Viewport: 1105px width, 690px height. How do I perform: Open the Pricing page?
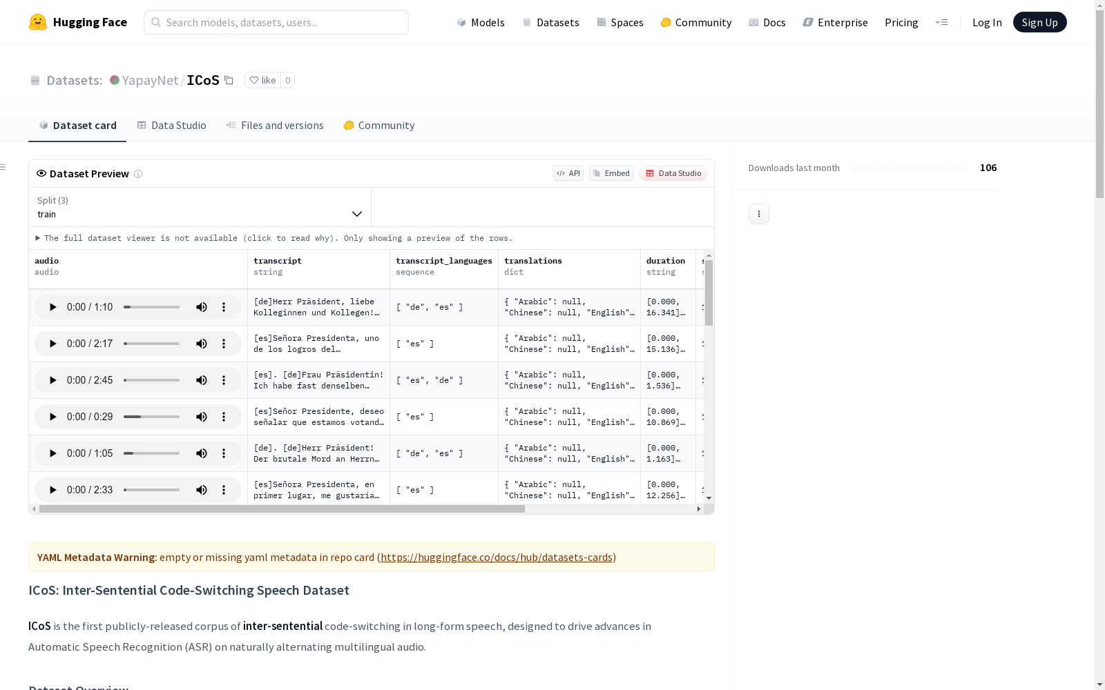coord(901,22)
